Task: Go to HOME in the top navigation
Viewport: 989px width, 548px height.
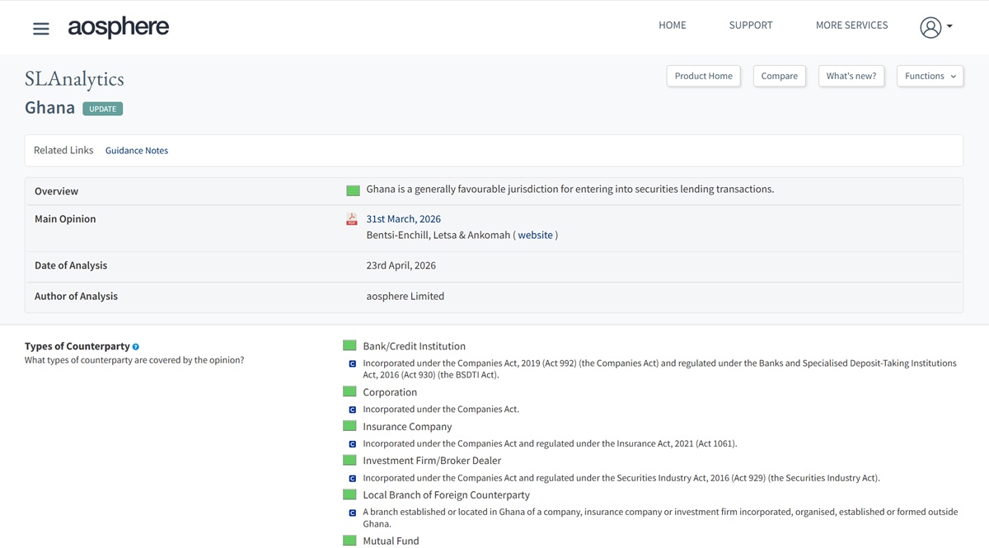Action: pyautogui.click(x=673, y=26)
